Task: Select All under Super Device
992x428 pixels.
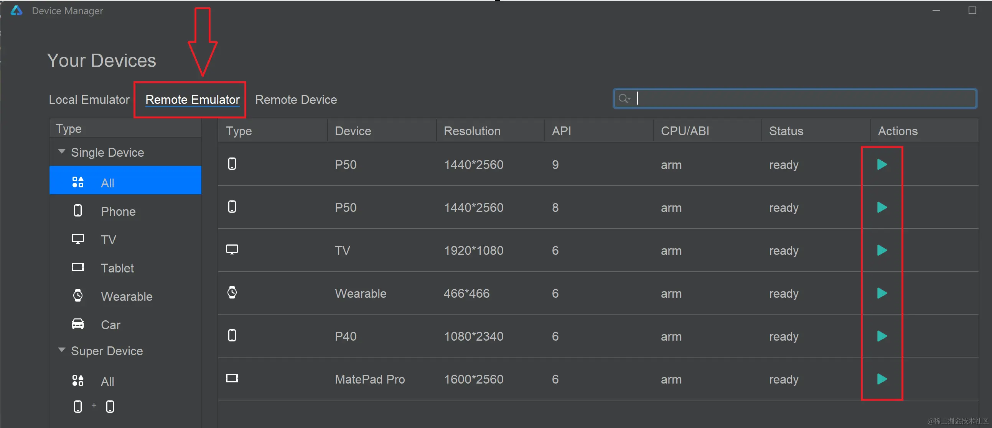Action: coord(107,382)
